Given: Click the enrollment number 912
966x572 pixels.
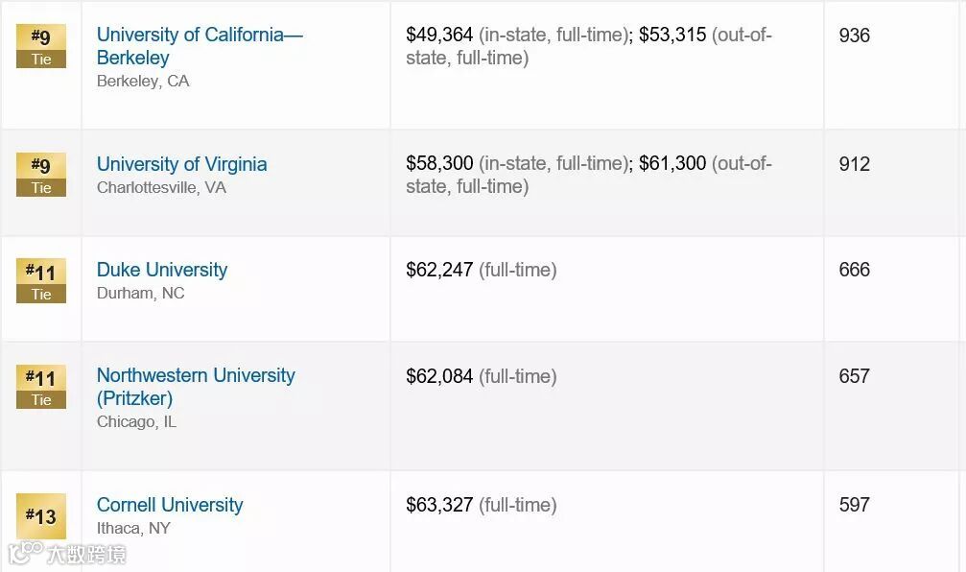Looking at the screenshot, I should click(854, 164).
